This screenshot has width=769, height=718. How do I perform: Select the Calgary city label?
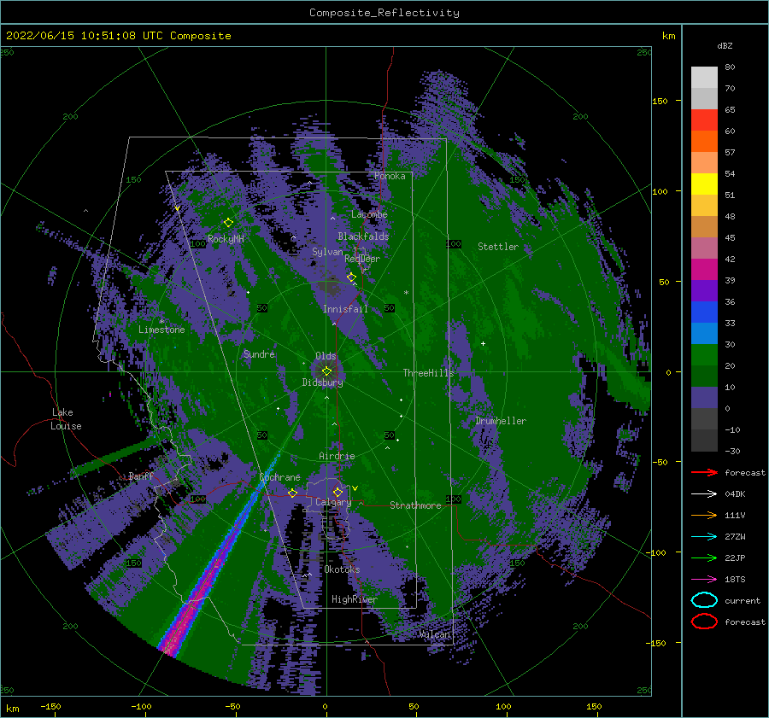pyautogui.click(x=333, y=502)
